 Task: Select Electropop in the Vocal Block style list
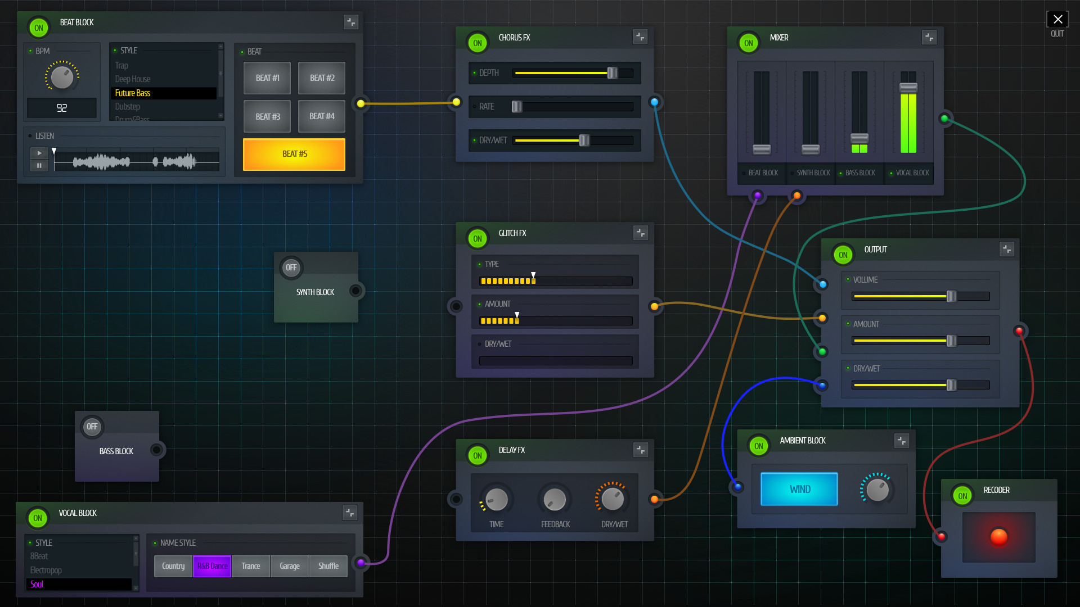coord(46,570)
